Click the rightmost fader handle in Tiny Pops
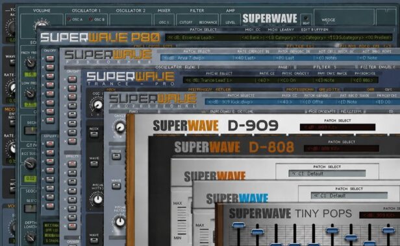 388,230
